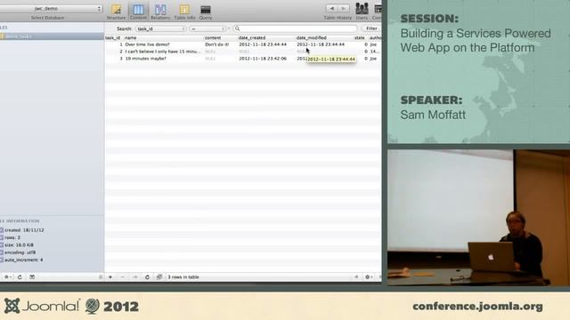Click the magnifier icon in search field
Screen dimensions: 570x320
point(238,28)
